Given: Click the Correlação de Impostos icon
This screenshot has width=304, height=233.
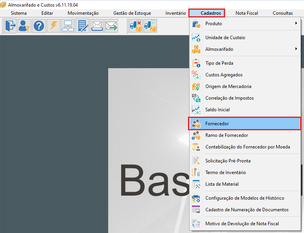Looking at the screenshot, I should [196, 98].
